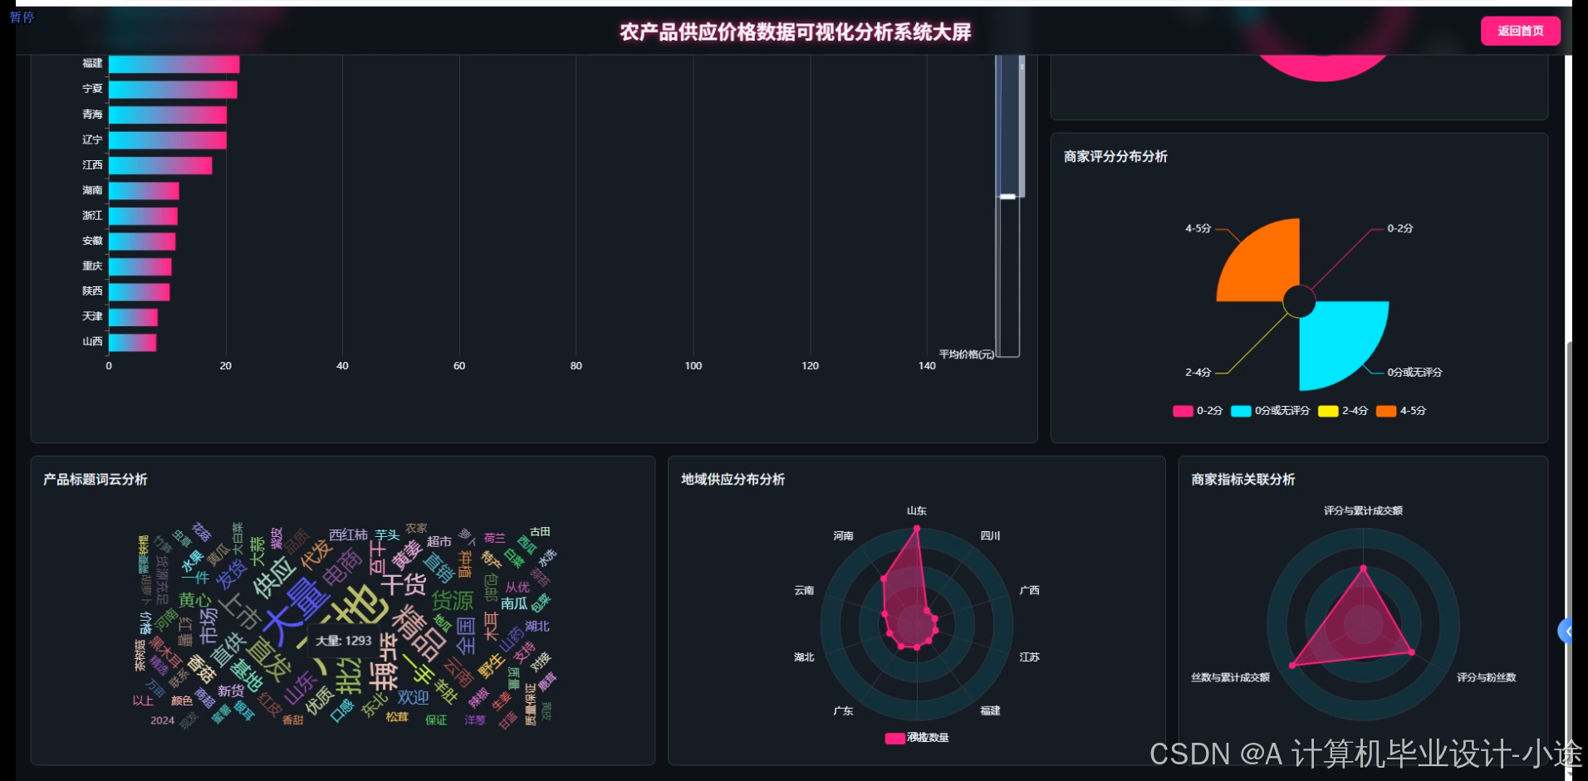
Task: Click the 商家指标关联分析 panel title
Action: pos(1242,479)
